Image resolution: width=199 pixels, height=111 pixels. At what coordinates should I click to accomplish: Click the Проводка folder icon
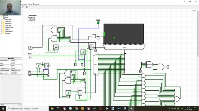[x=3, y=21]
